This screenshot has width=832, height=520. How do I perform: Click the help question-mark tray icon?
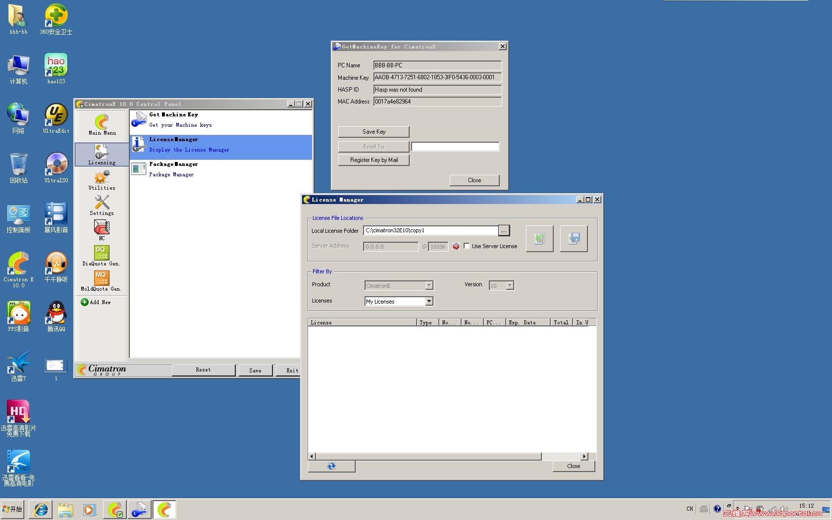(717, 509)
